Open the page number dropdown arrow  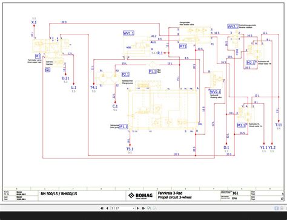(134, 208)
